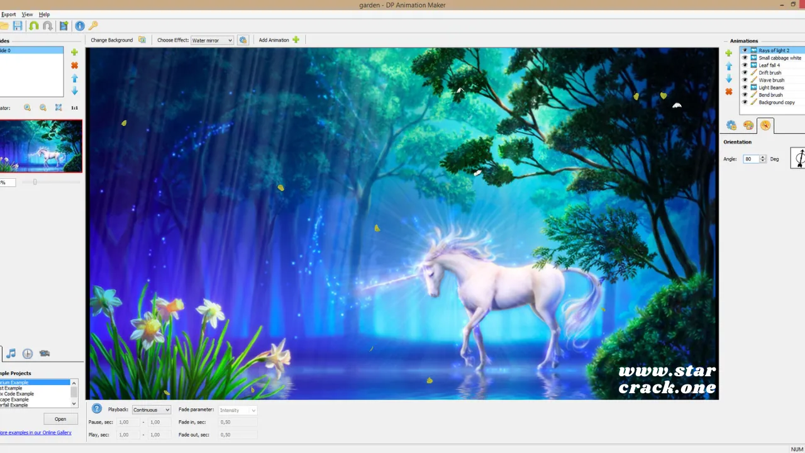
Task: Open the clock timing tab
Action: pyautogui.click(x=28, y=354)
